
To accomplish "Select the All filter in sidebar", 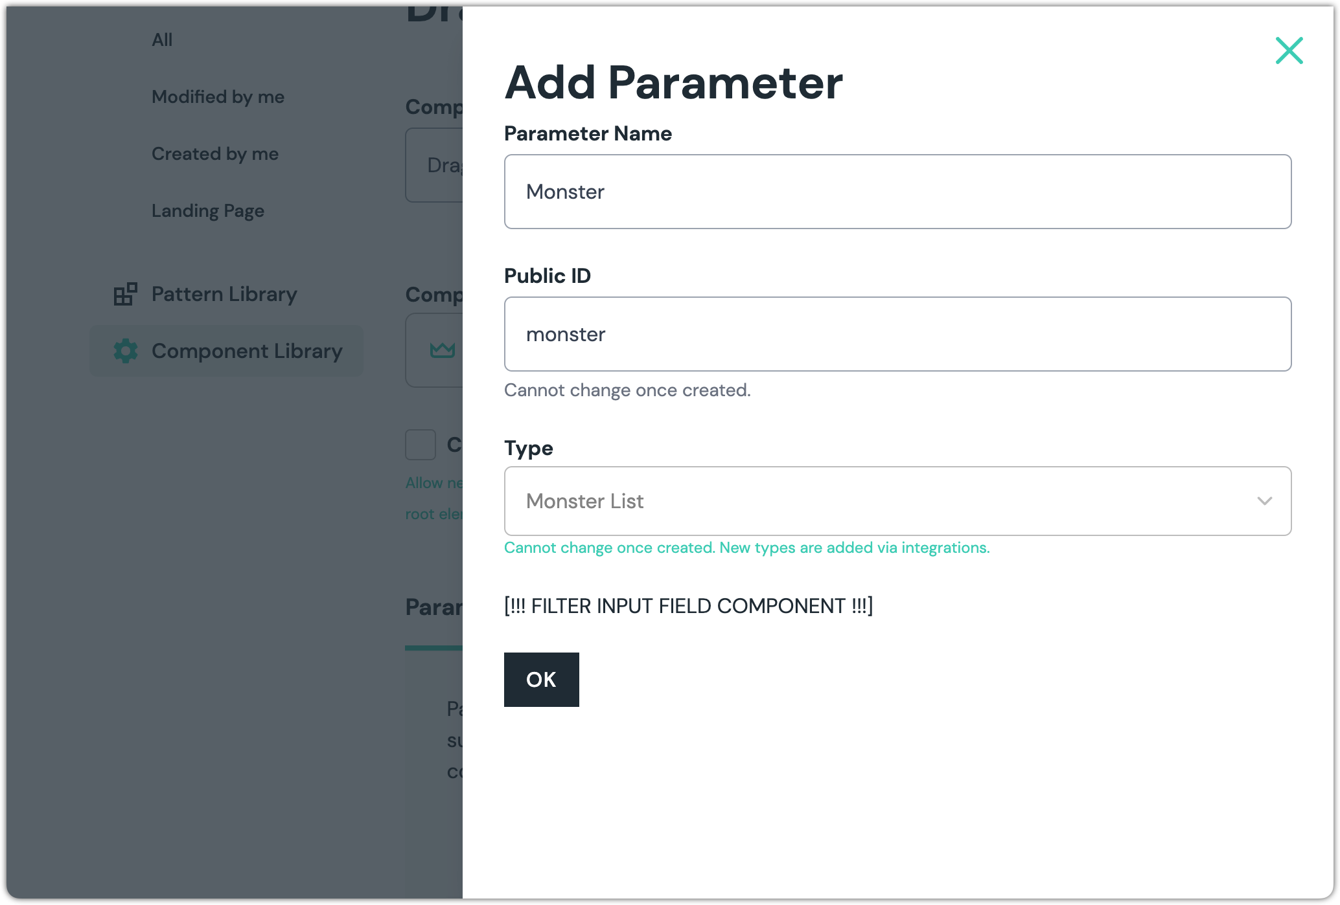I will [162, 40].
